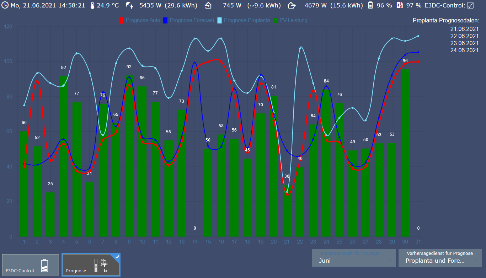Toggle the E3DC-Control checkbox in header
This screenshot has width=486, height=278.
tap(470, 5)
